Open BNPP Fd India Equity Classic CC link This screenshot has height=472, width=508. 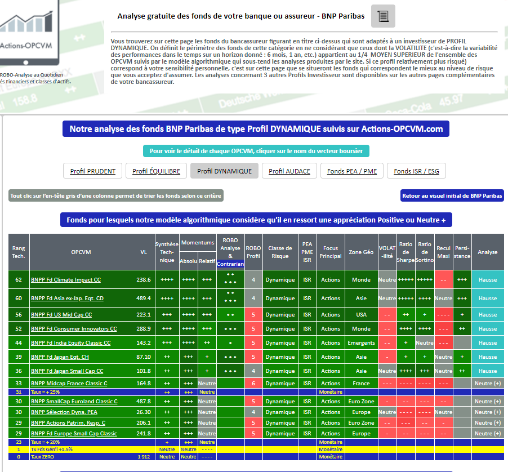click(70, 343)
